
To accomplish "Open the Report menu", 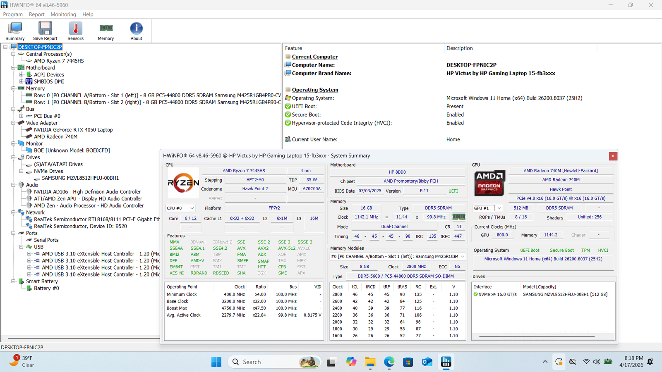I will pos(36,14).
